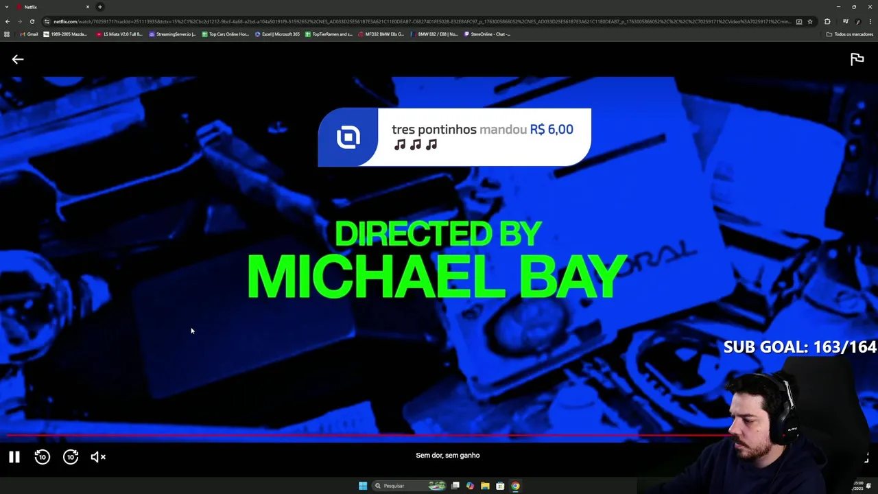Screen dimensions: 878x494
Task: Open the BMW E82 / E88 bookmark
Action: pyautogui.click(x=434, y=34)
